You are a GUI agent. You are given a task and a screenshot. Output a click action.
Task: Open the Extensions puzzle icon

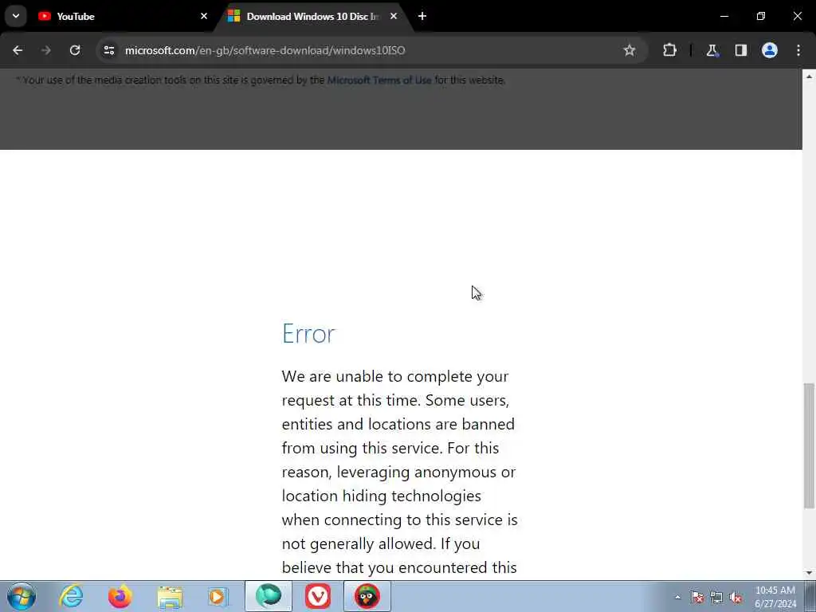coord(669,50)
